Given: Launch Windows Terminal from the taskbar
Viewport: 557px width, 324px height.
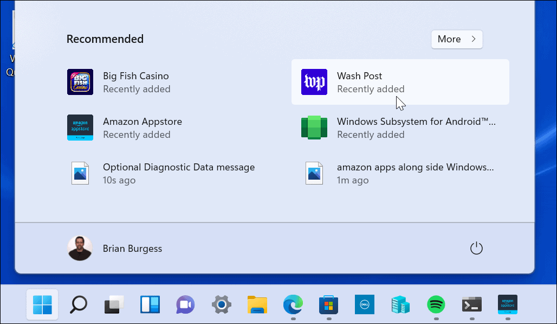Looking at the screenshot, I should (471, 304).
